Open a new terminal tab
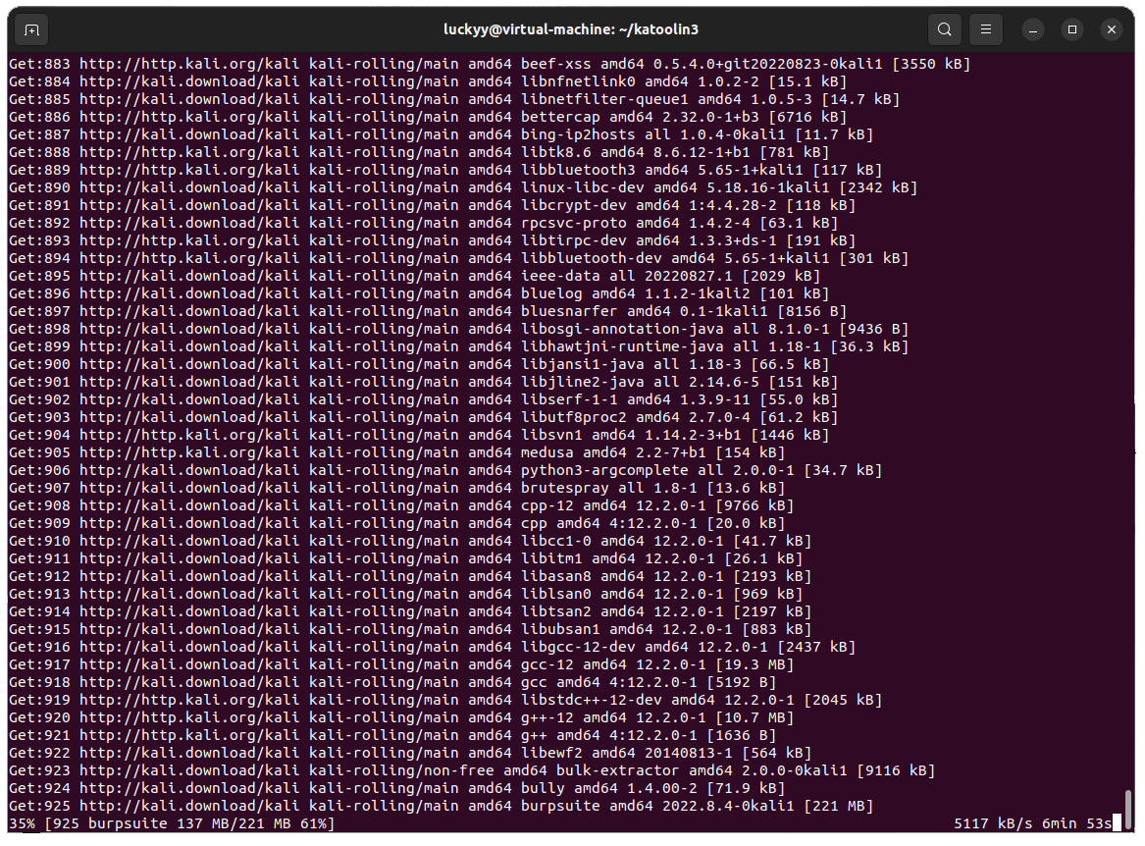The image size is (1145, 846). point(32,29)
